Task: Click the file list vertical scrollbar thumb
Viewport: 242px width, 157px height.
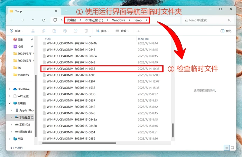Action: [173, 130]
